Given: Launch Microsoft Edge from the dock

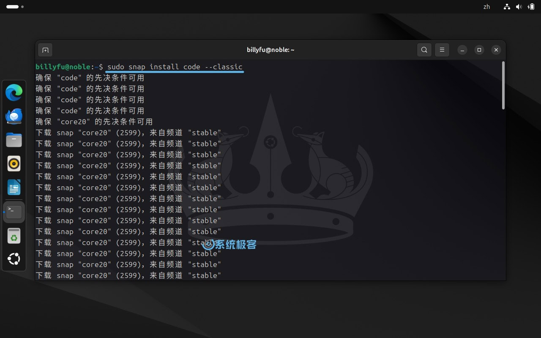Looking at the screenshot, I should click(14, 93).
